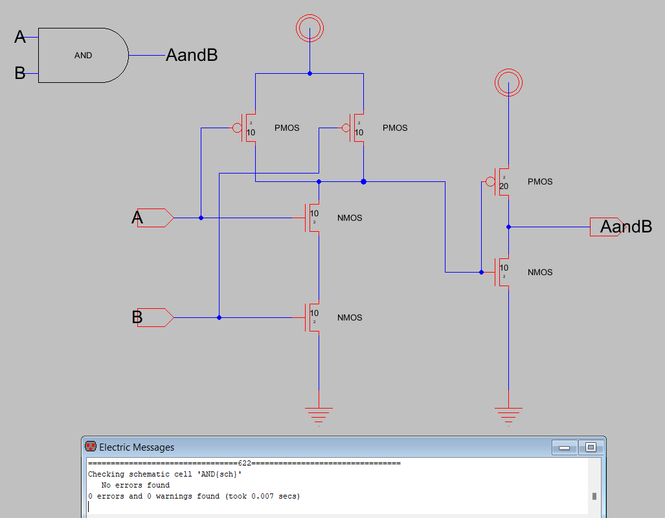Screen dimensions: 665x518
Task: Click the B label on the AND gate input
Action: click(x=20, y=73)
